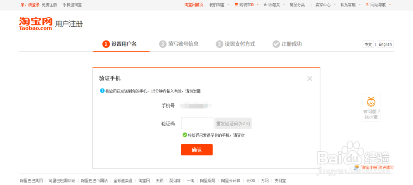The image size is (413, 185).
Task: Expand the 购物车 dropdown arrow
Action: coord(258,5)
